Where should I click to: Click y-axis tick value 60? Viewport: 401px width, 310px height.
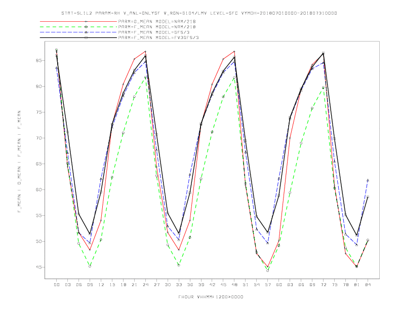39,190
